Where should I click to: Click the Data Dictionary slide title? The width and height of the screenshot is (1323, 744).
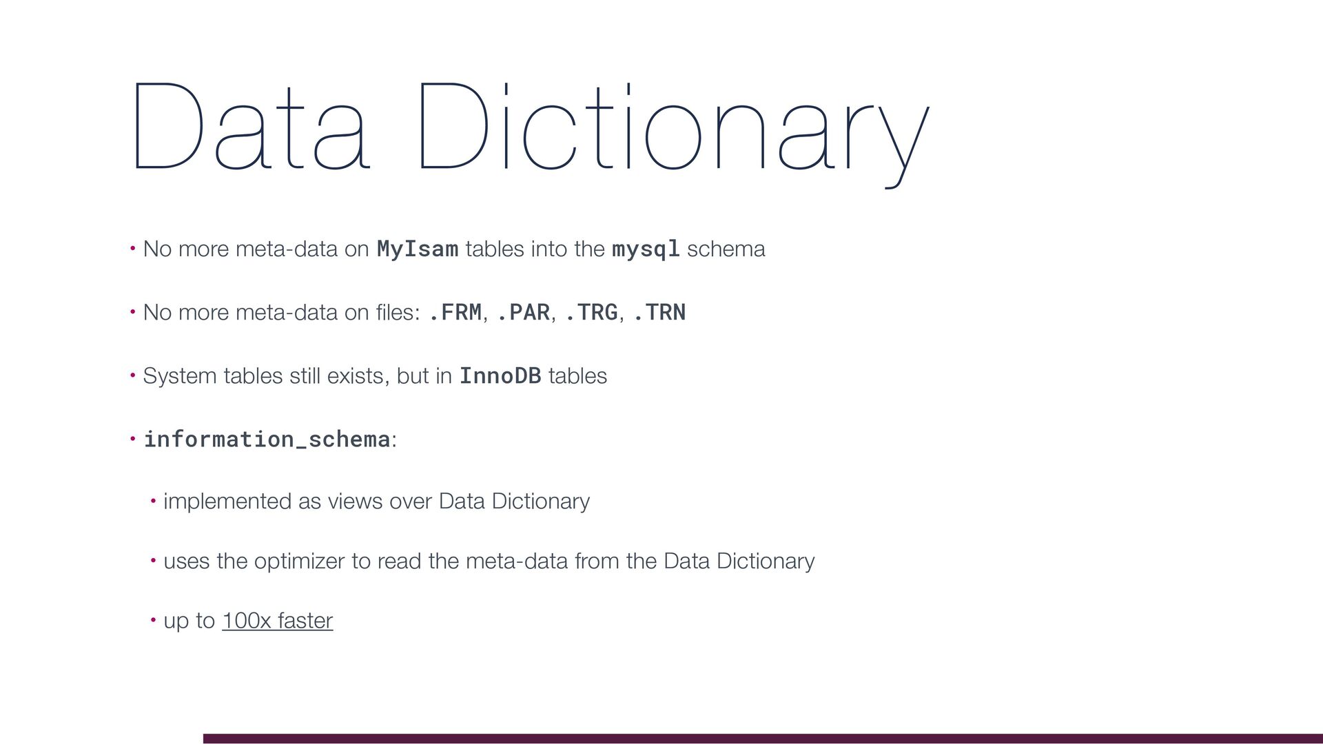point(531,133)
